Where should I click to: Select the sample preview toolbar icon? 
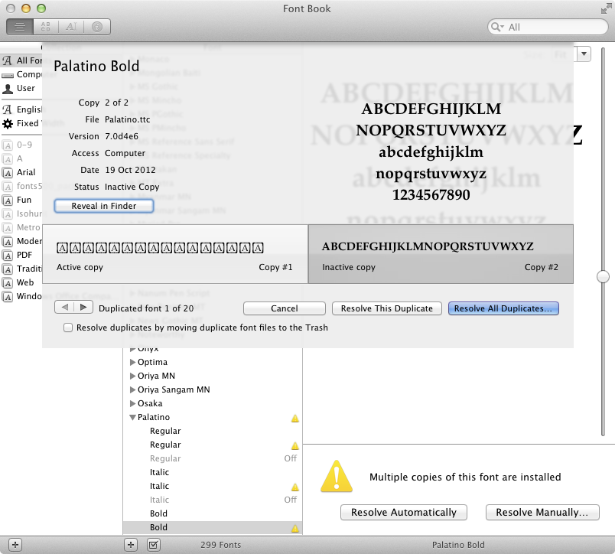point(20,27)
